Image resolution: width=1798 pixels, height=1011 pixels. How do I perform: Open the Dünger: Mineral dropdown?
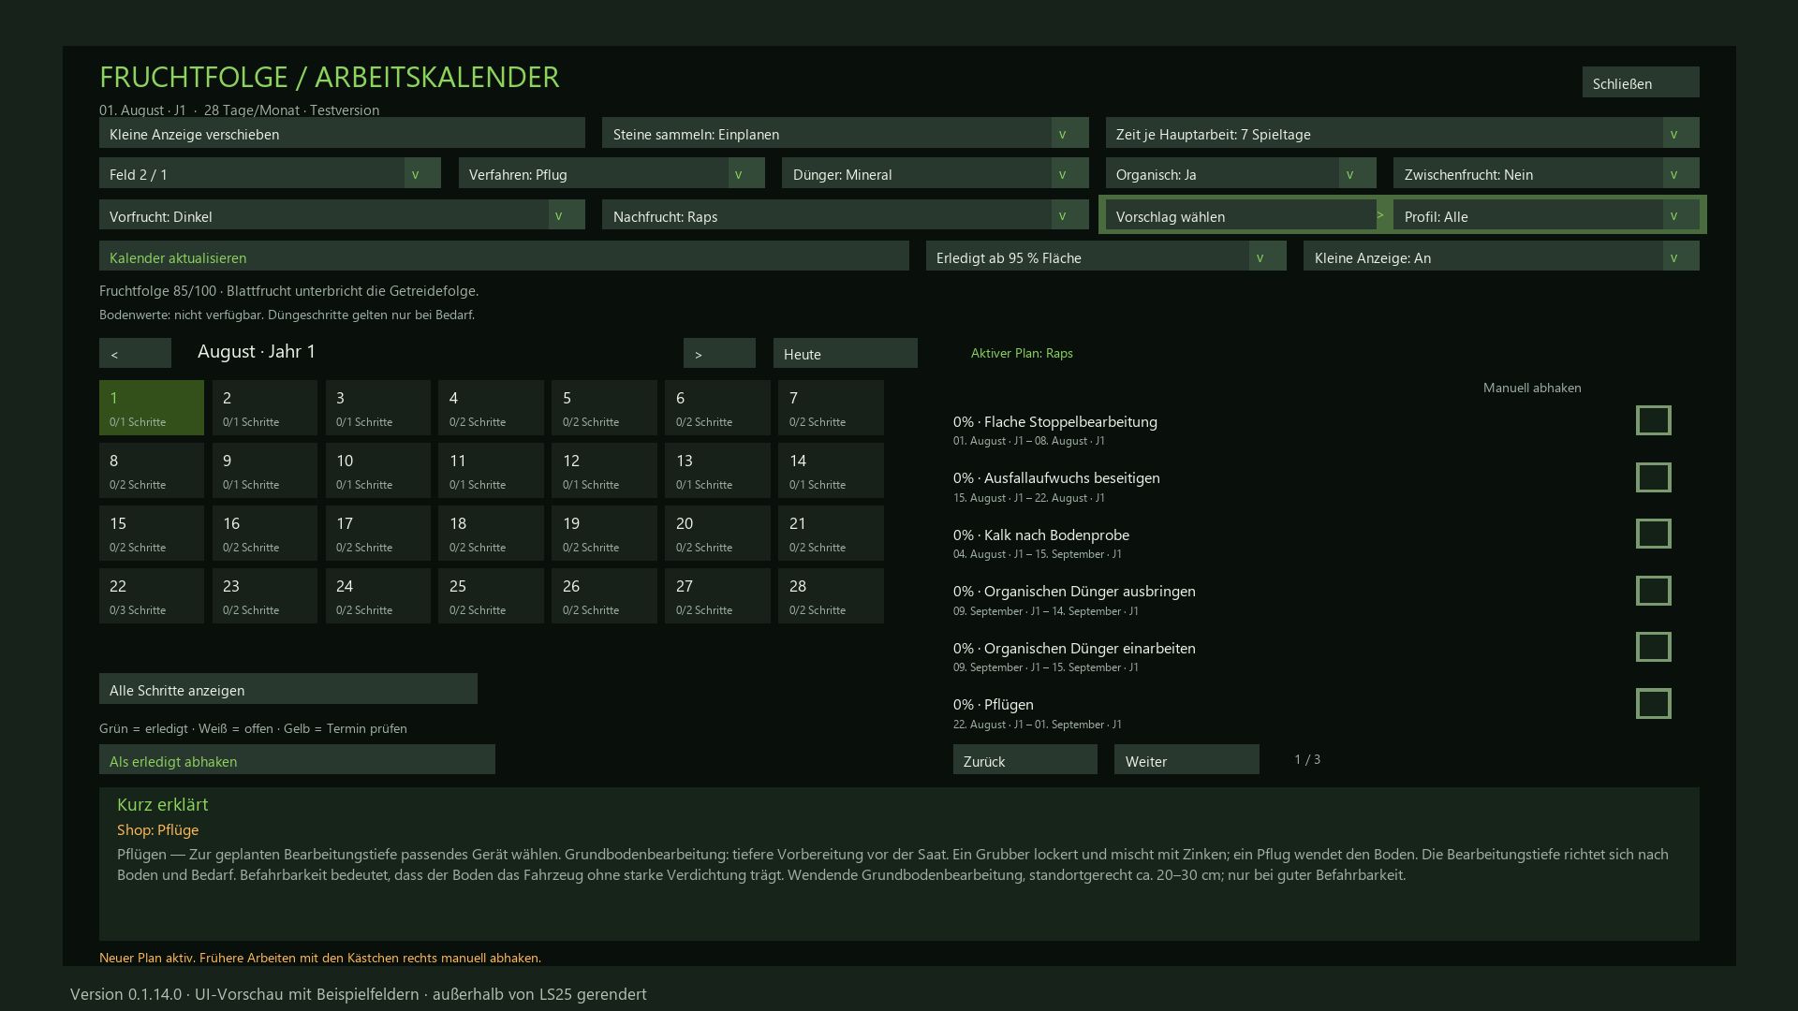click(936, 173)
